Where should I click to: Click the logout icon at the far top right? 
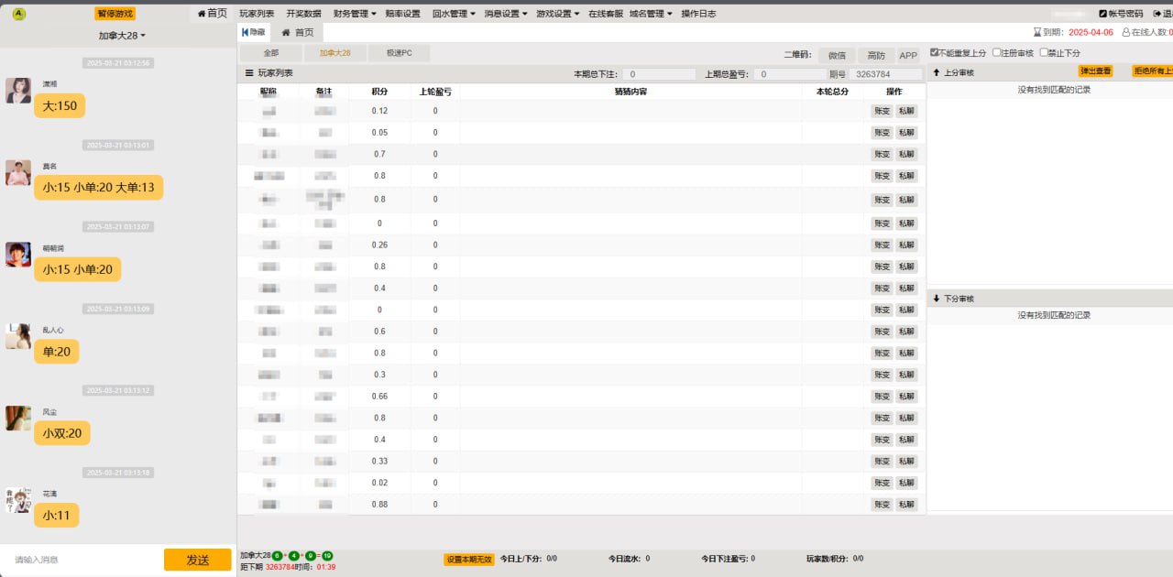[x=1157, y=13]
